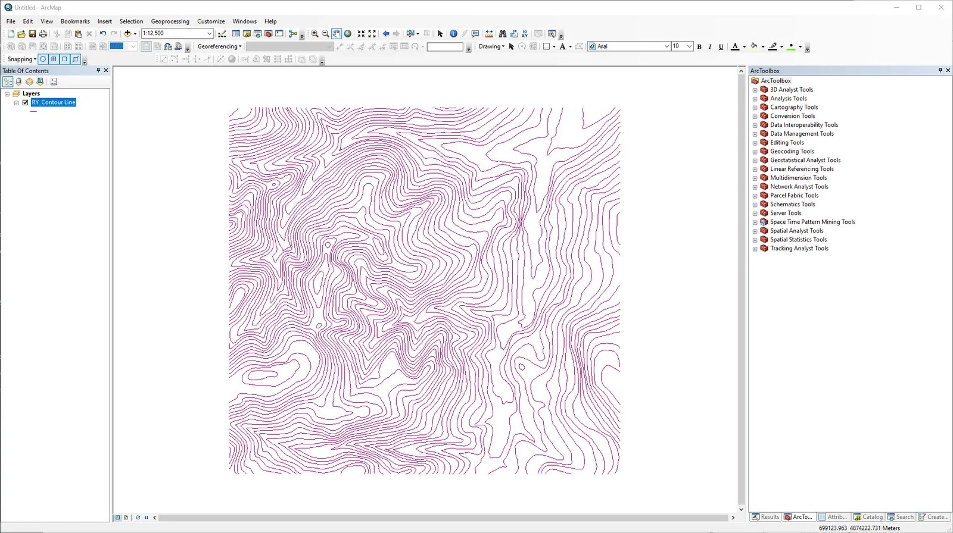Choose the Drawing text tool A
Screen dimensions: 953x533
pos(562,46)
